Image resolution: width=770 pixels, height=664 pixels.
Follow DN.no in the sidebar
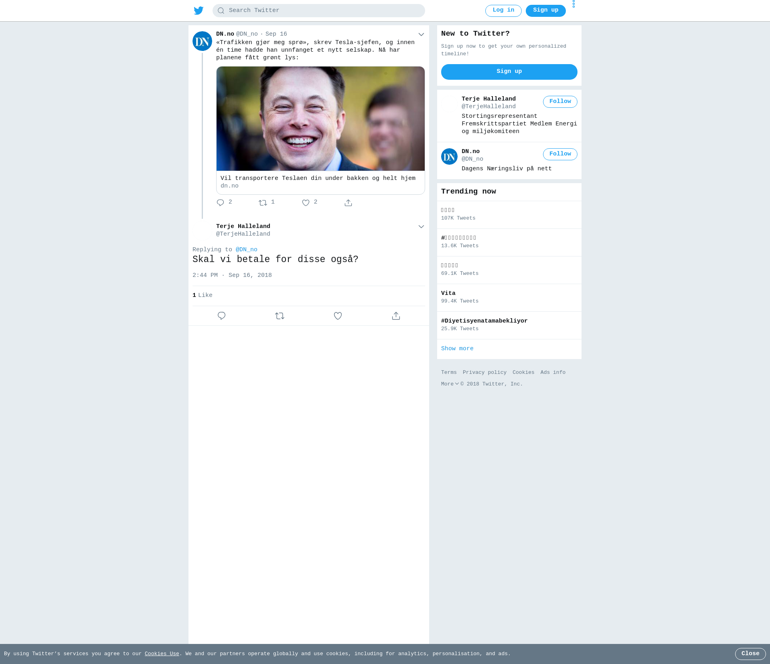[560, 154]
